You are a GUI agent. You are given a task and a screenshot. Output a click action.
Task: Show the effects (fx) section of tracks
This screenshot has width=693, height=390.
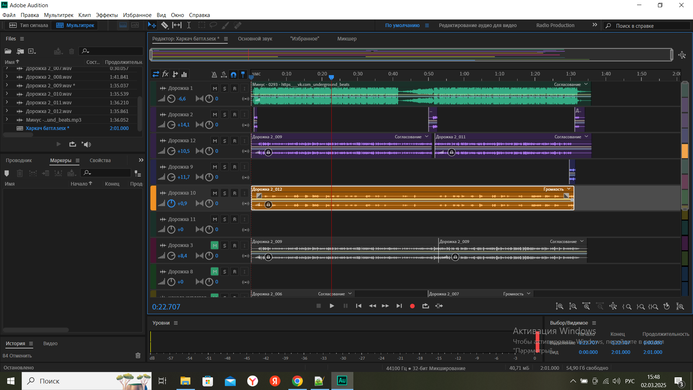165,74
